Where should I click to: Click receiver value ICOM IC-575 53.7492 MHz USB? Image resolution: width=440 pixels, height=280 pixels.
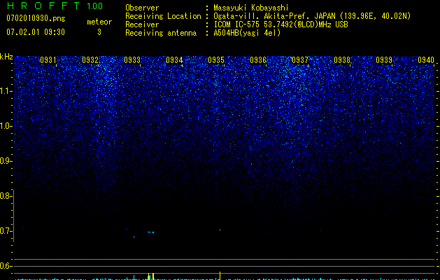click(x=281, y=24)
